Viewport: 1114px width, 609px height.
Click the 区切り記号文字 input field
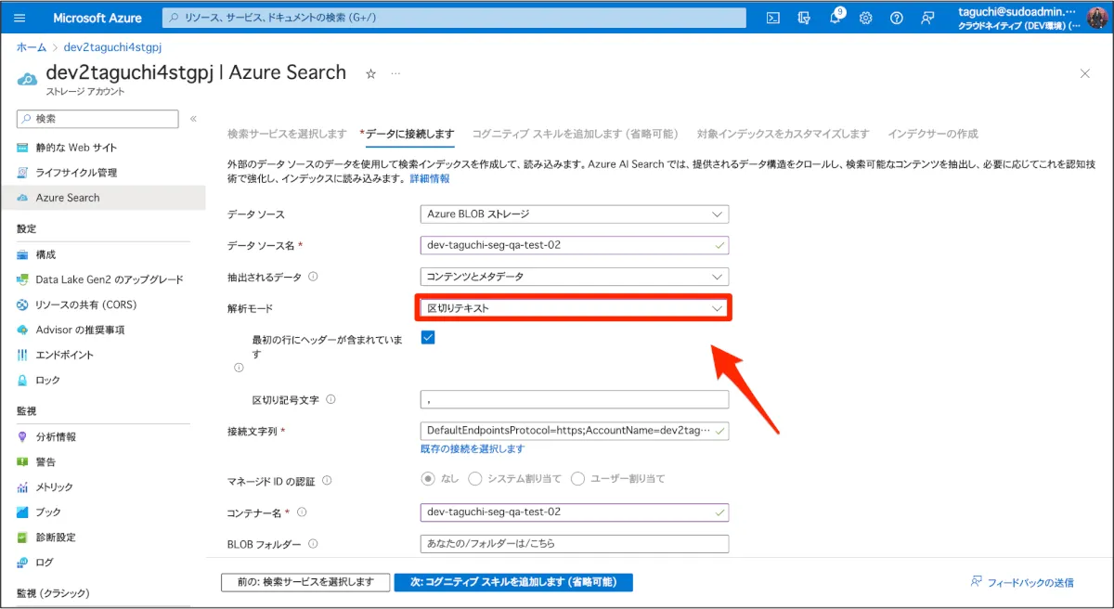(x=575, y=399)
